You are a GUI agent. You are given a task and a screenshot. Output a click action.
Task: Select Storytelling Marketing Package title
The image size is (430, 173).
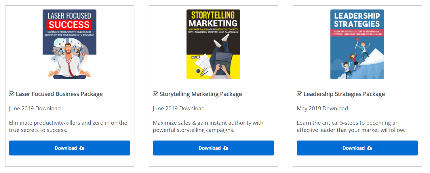pos(201,94)
